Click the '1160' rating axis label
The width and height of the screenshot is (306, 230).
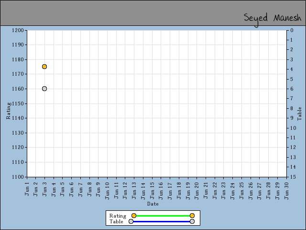[x=18, y=89]
